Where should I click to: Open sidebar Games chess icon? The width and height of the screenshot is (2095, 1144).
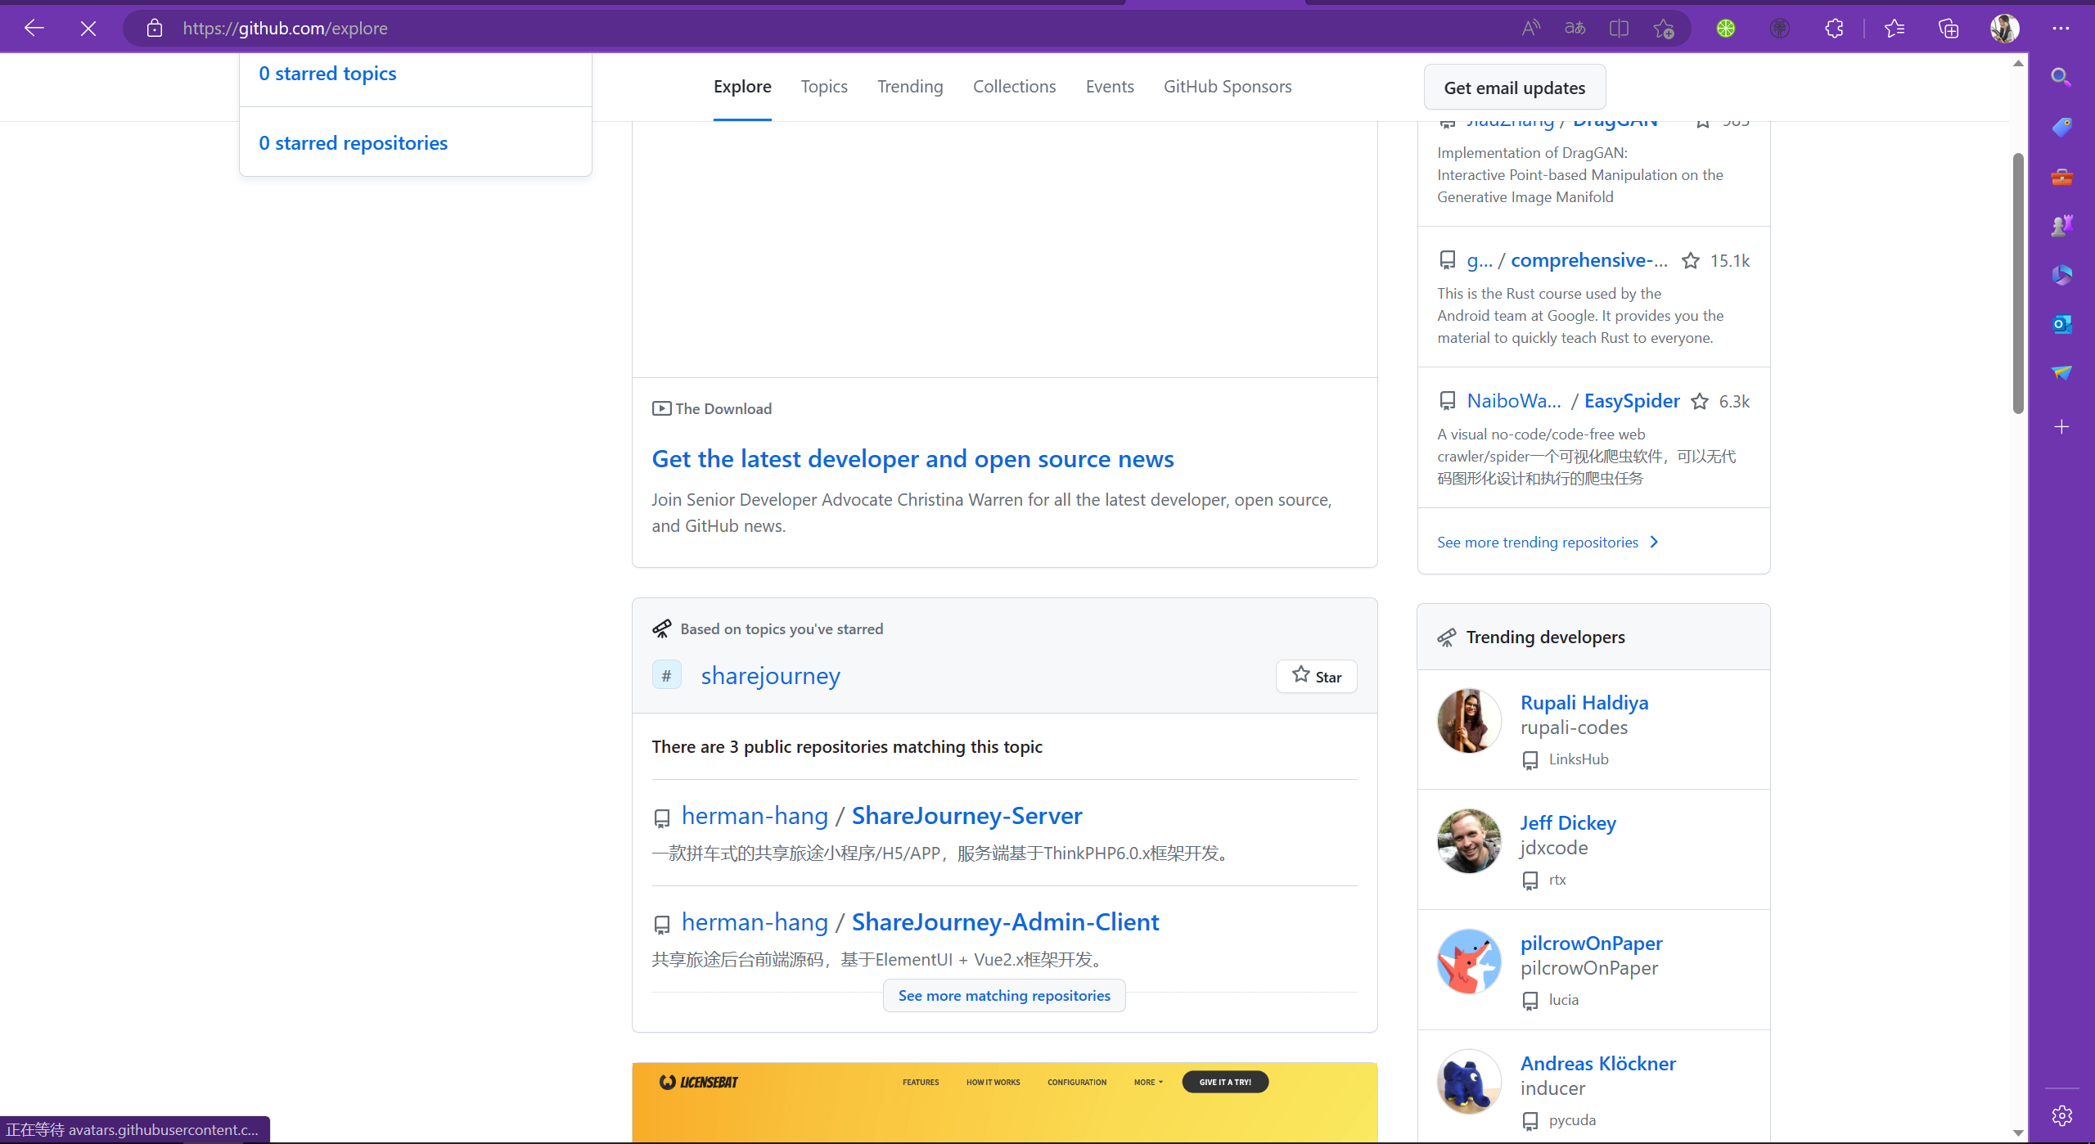click(x=2061, y=225)
